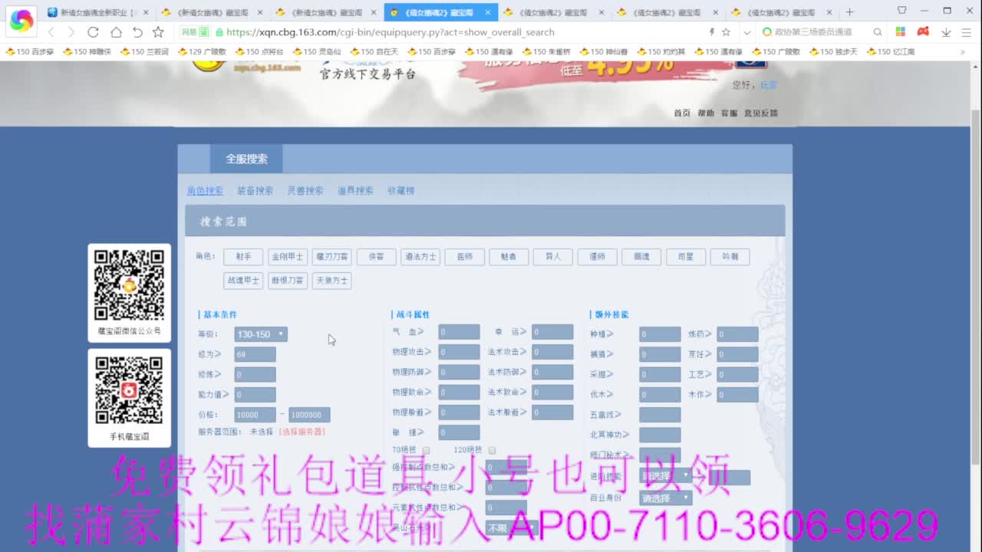Screen dimensions: 982x552
Task: Toggle the 射手 role filter
Action: pyautogui.click(x=243, y=257)
